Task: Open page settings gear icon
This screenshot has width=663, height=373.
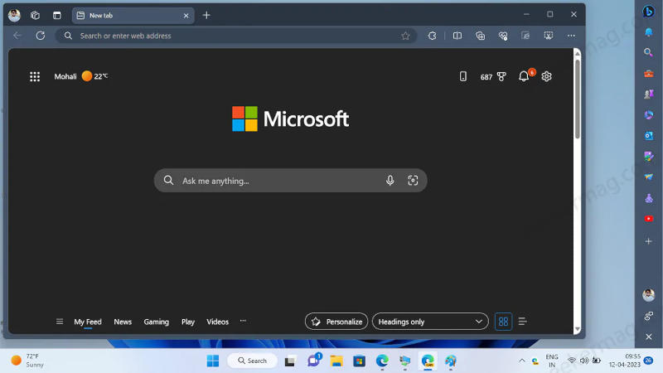Action: tap(546, 76)
